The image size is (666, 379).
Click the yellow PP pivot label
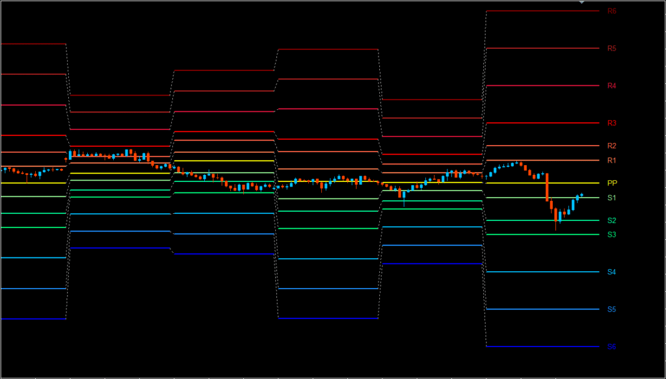pos(611,183)
